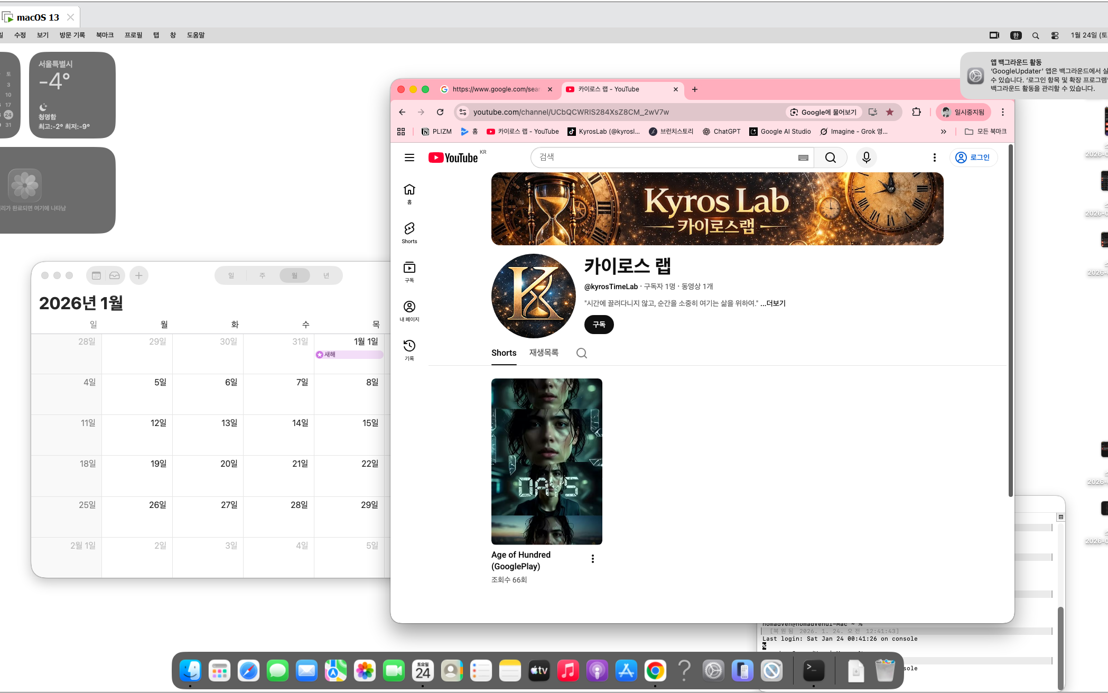1108x693 pixels.
Task: Click the YouTube search magnifier button
Action: click(x=830, y=158)
